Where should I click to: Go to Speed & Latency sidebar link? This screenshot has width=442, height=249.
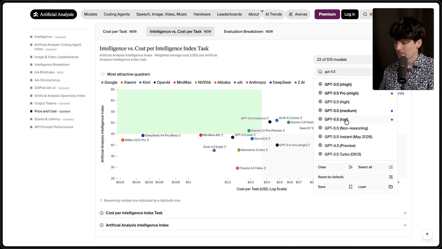[x=47, y=119]
